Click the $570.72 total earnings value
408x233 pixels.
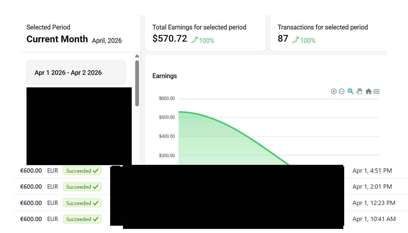[x=170, y=38]
